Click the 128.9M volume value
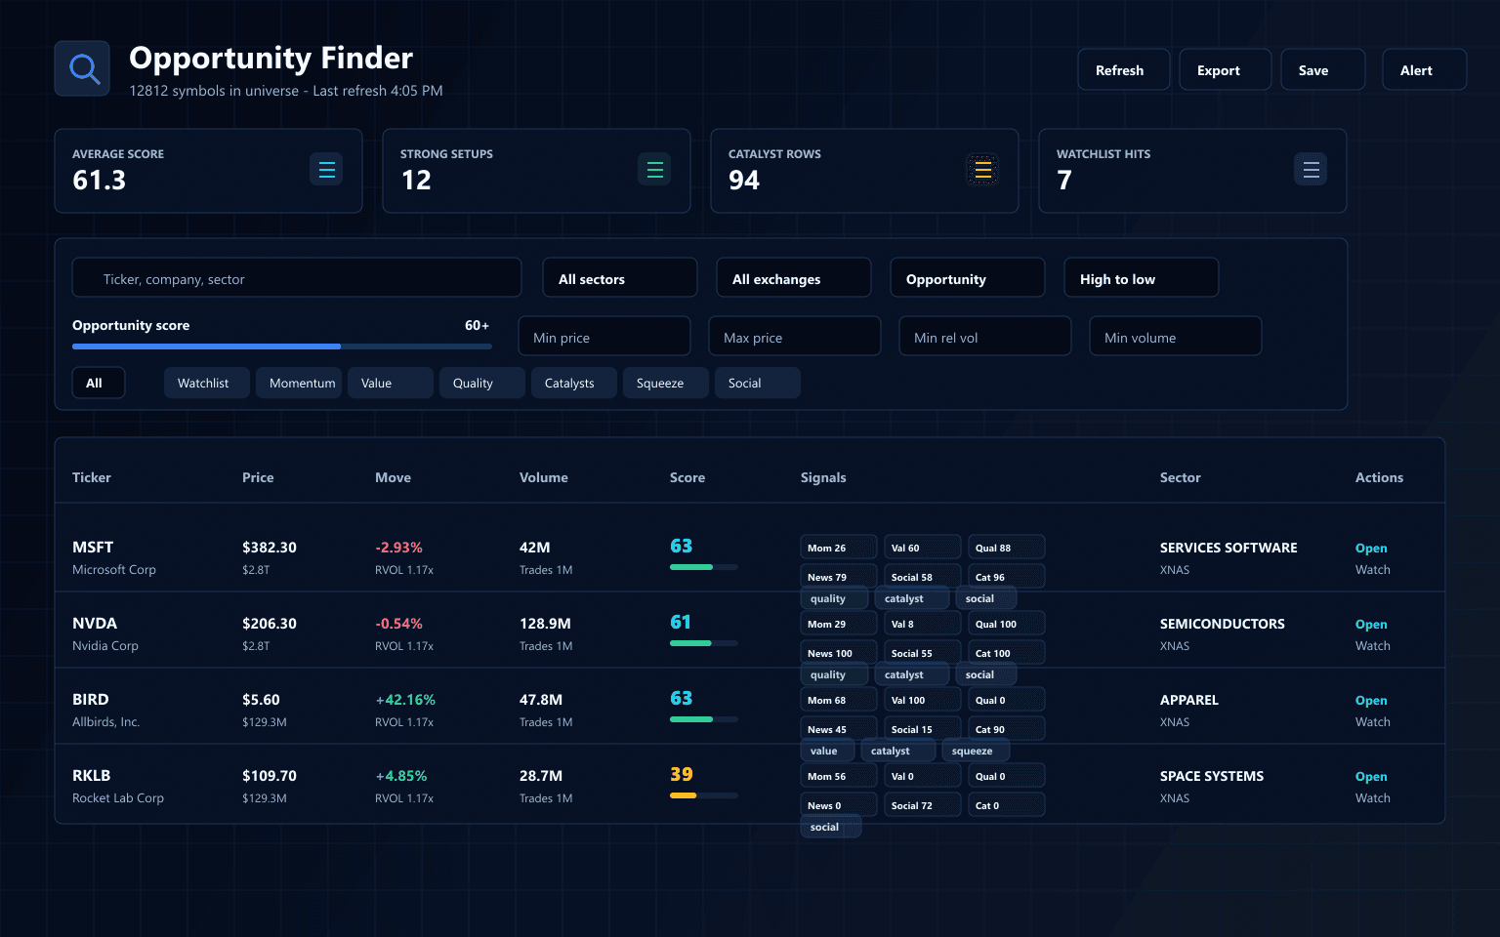 coord(545,624)
